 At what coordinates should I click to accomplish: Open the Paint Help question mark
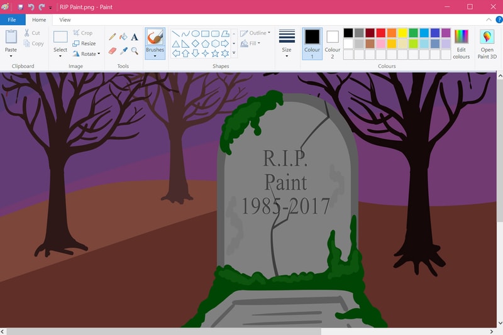pyautogui.click(x=499, y=20)
